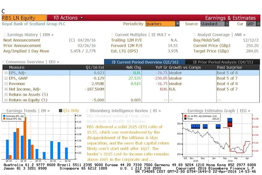Click the Bloomberg Intelligence Review BI icon
Viewport: 262px width, 175px height.
click(88, 110)
